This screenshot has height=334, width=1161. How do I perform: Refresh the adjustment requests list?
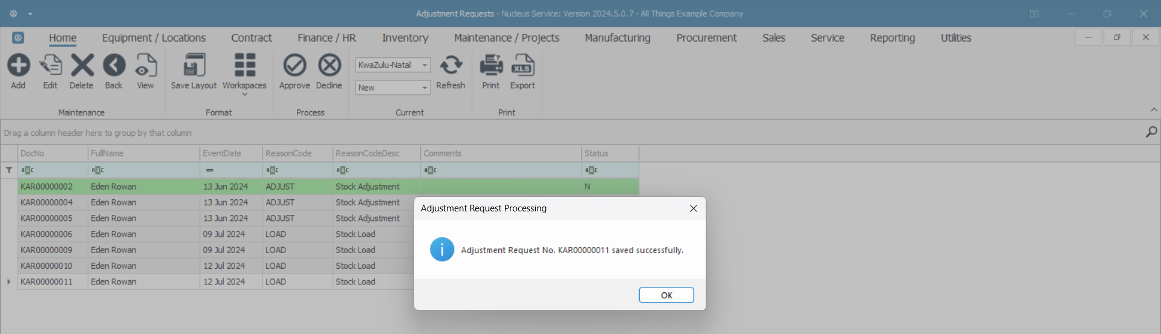[450, 65]
